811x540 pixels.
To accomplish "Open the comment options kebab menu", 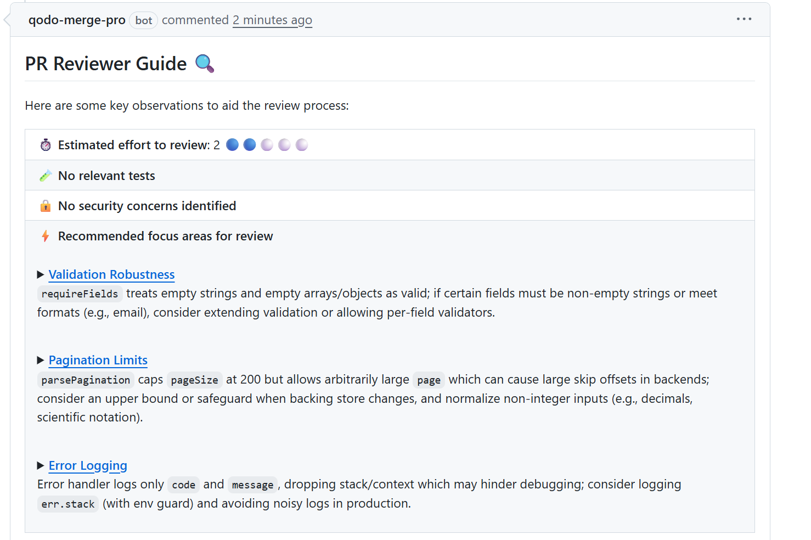I will [x=744, y=19].
